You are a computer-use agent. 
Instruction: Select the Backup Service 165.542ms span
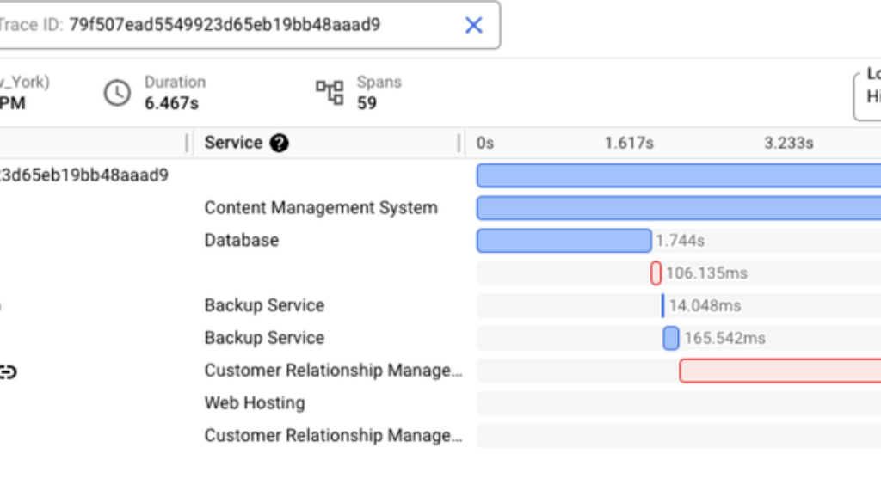(x=671, y=339)
